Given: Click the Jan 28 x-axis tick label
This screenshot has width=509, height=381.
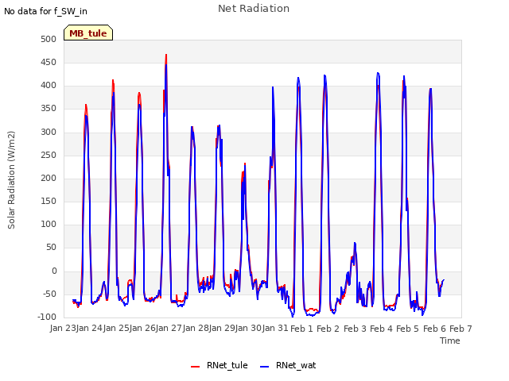Looking at the screenshot, I should (196, 328).
